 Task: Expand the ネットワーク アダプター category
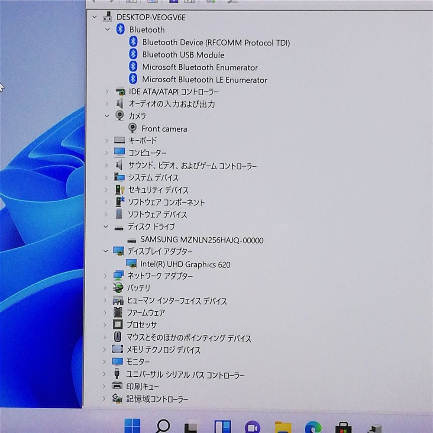click(x=105, y=275)
